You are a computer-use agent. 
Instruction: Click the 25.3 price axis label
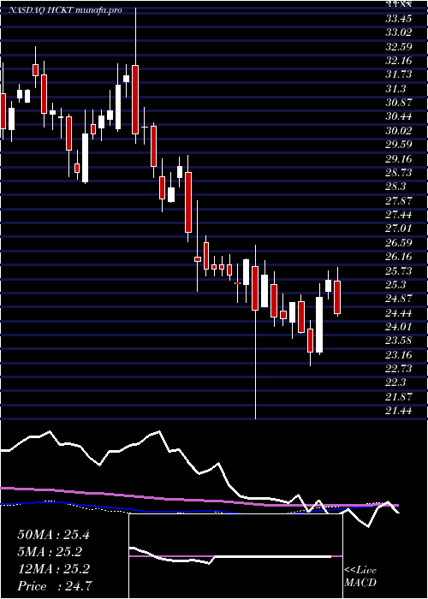395,285
